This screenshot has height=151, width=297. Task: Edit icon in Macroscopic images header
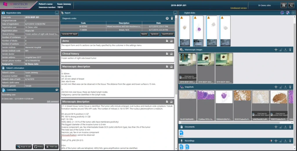point(280,50)
